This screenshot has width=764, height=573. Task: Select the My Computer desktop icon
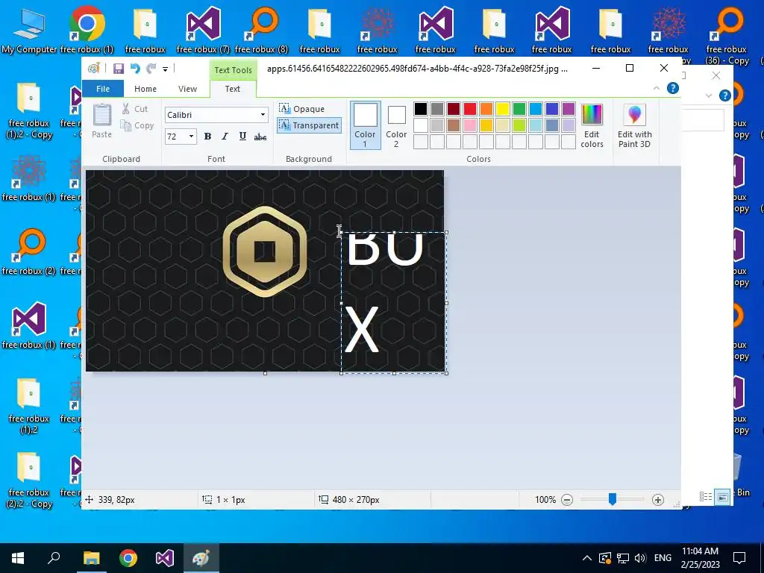(29, 31)
